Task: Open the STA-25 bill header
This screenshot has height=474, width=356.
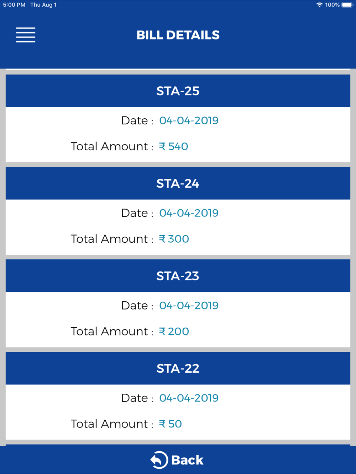Action: point(178,91)
